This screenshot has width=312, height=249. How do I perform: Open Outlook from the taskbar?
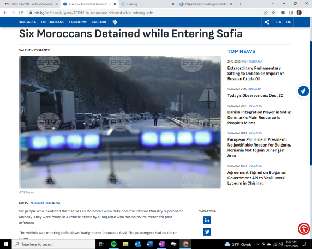137,244
